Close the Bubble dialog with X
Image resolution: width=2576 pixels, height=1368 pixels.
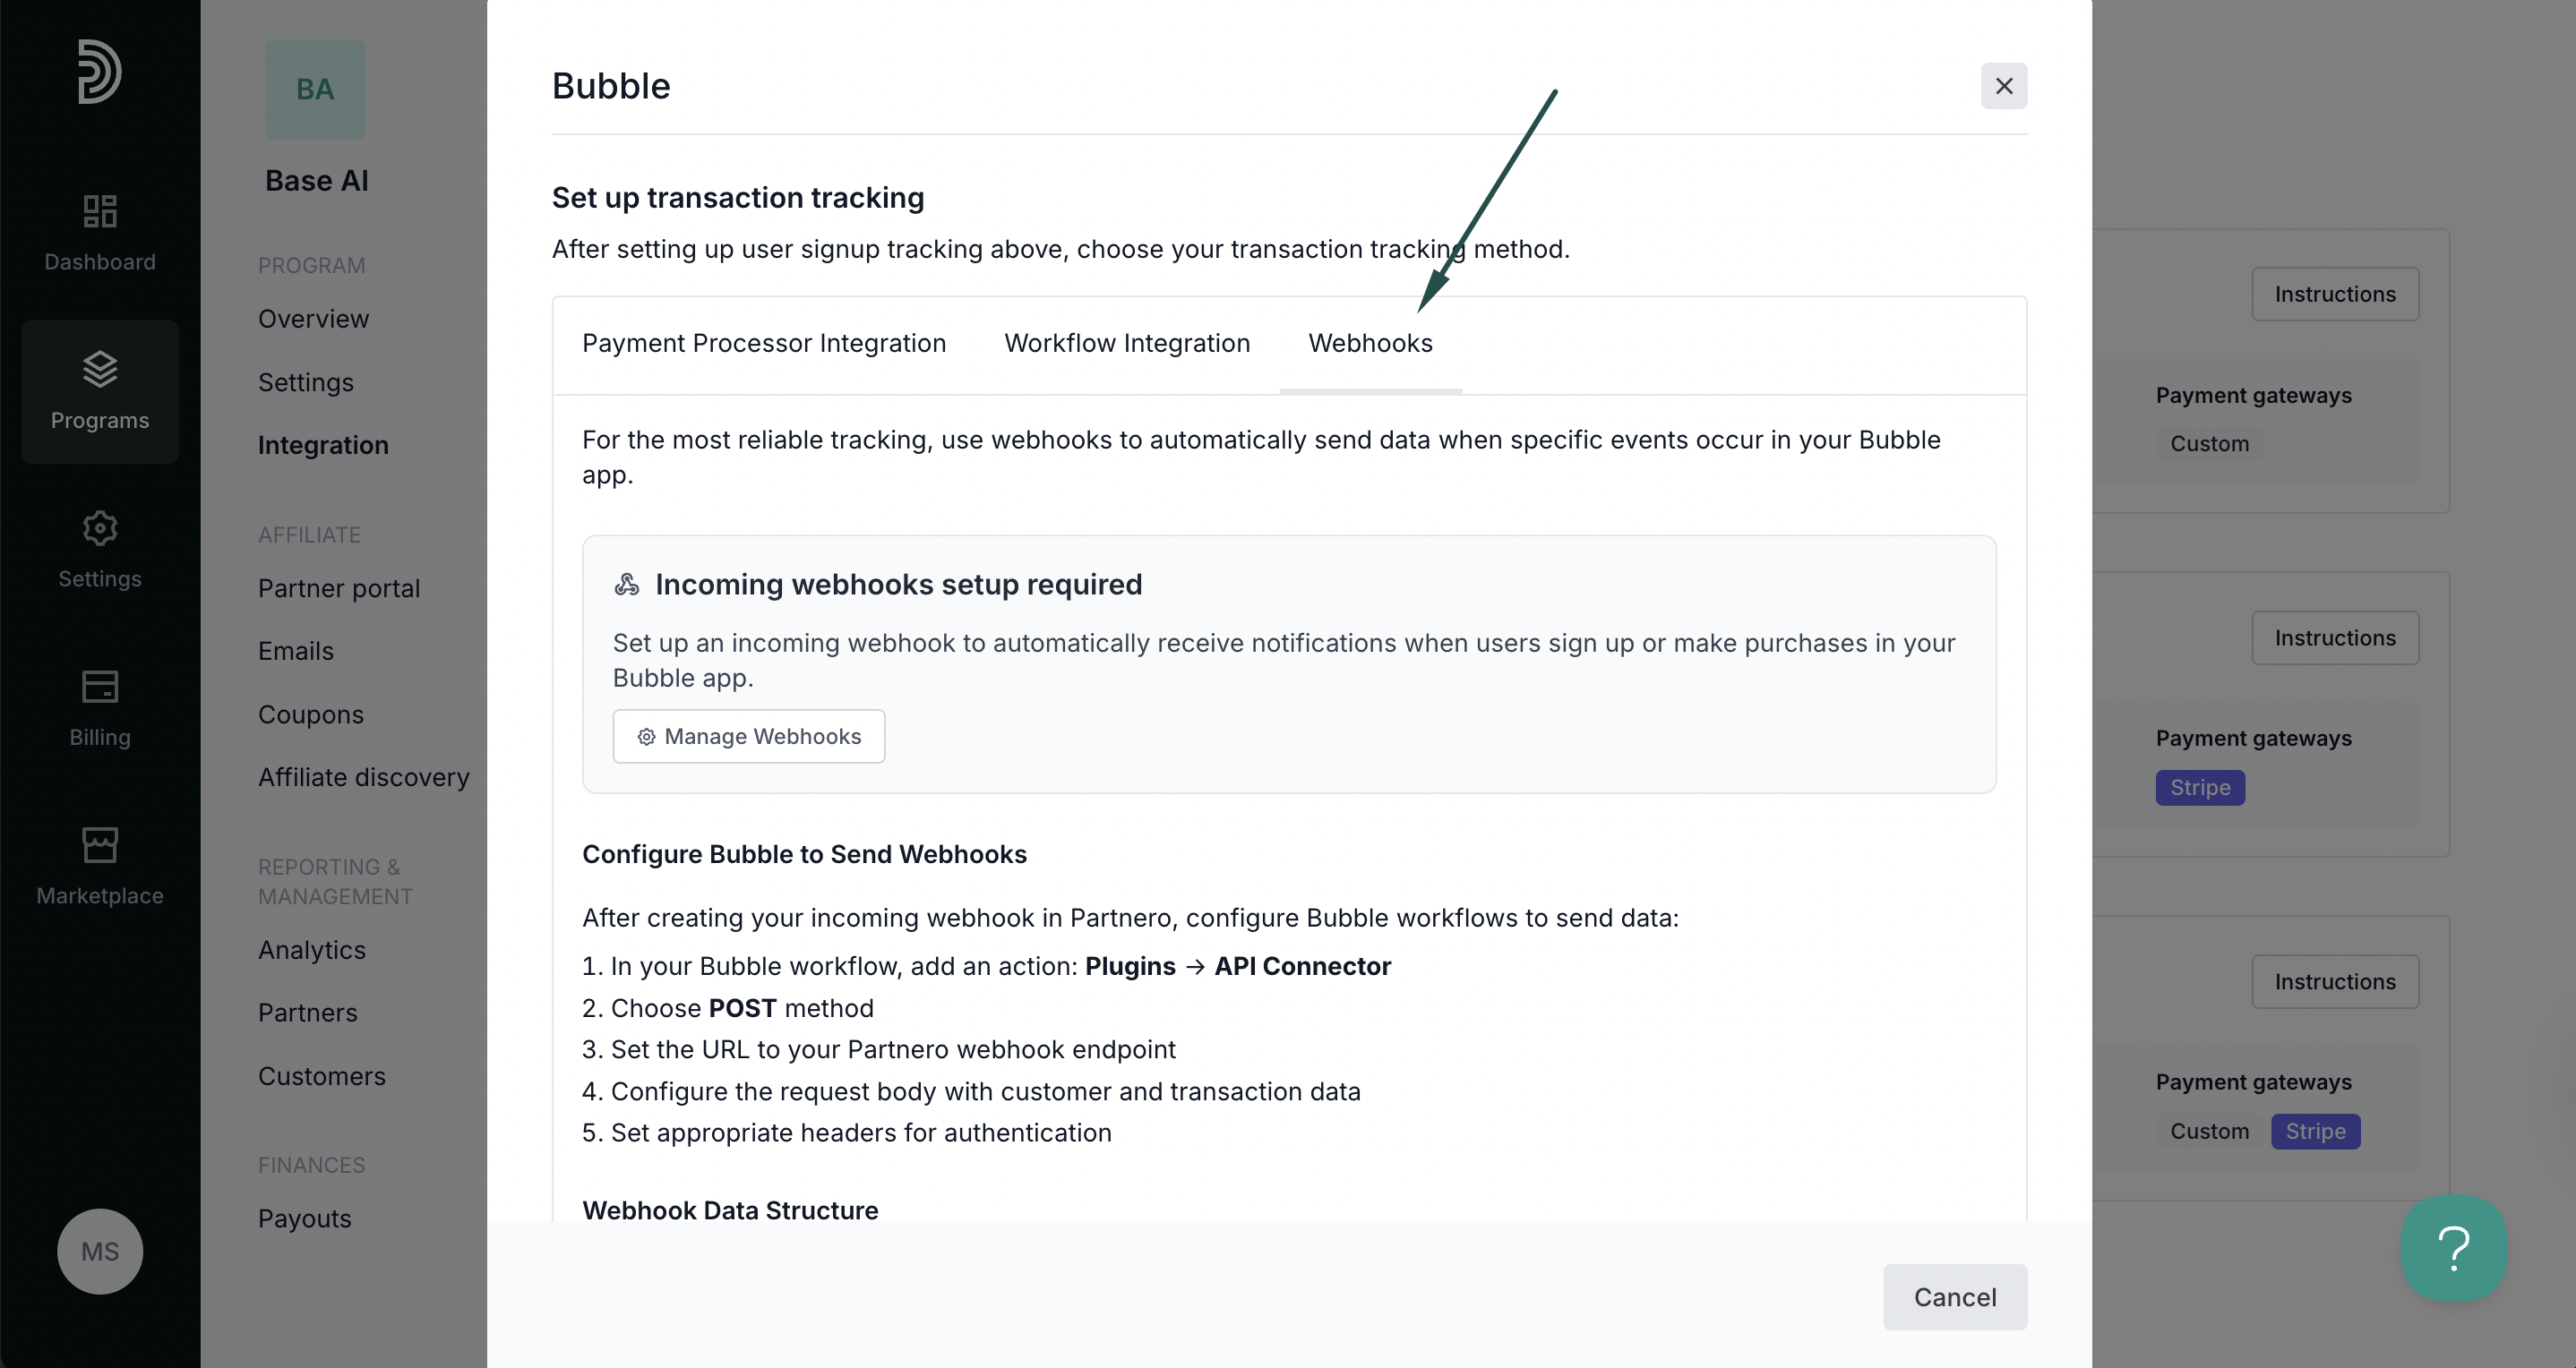pos(2004,86)
